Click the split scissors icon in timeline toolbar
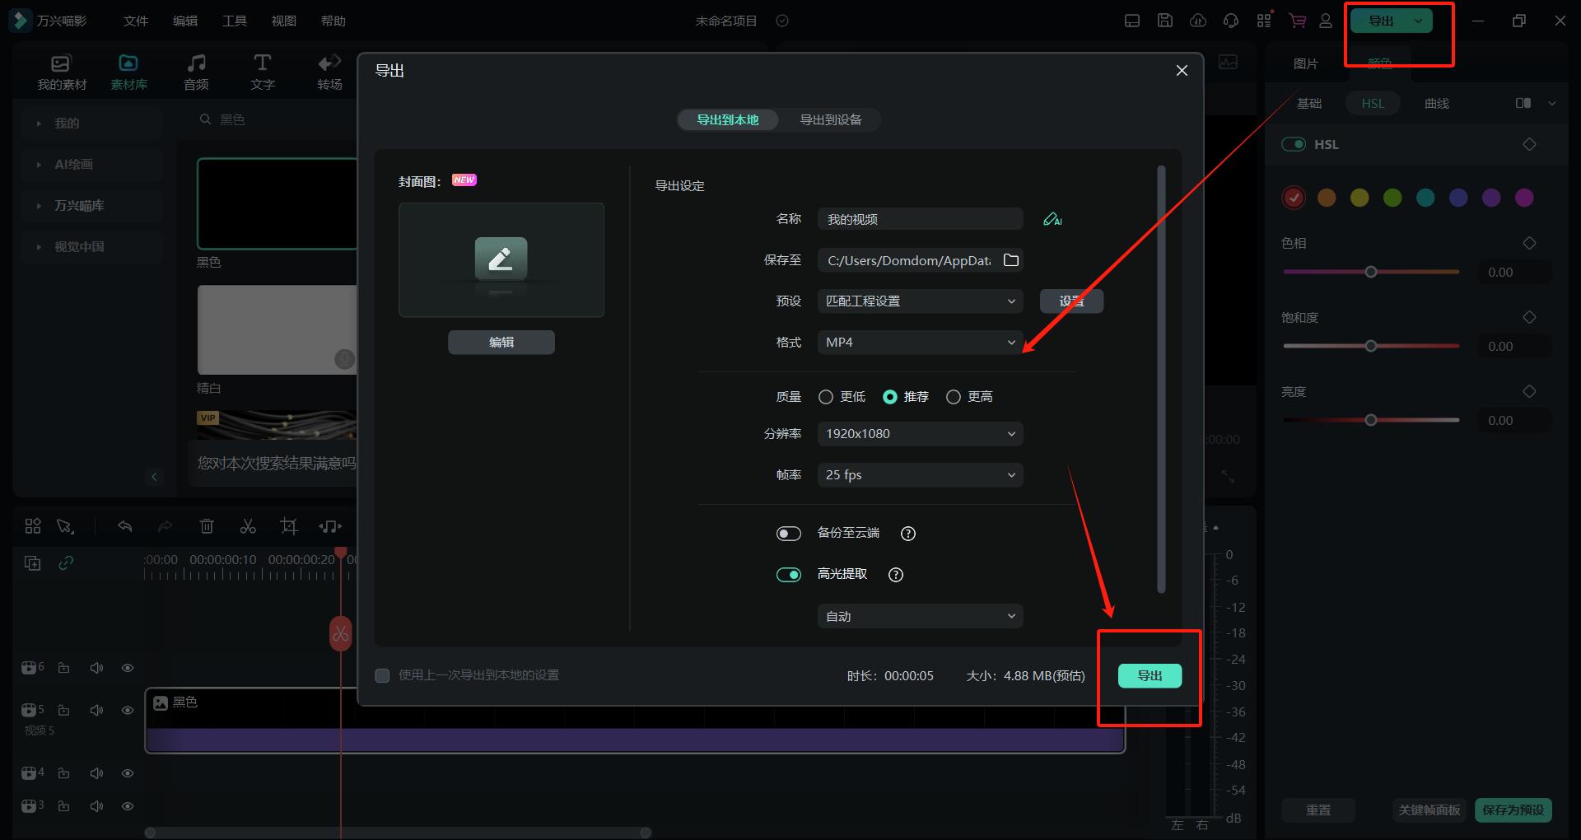This screenshot has width=1581, height=840. point(248,526)
